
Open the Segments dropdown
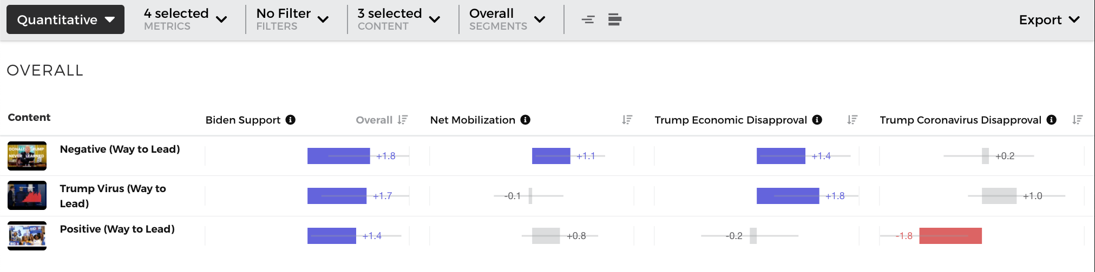click(507, 20)
